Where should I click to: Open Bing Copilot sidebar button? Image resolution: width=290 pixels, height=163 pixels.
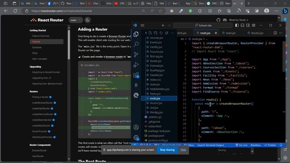click(285, 11)
